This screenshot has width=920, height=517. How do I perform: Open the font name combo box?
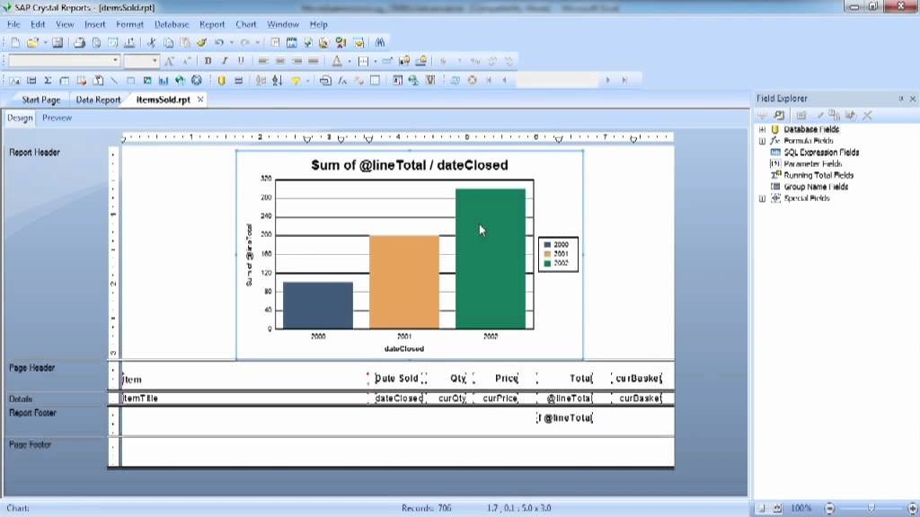coord(64,61)
